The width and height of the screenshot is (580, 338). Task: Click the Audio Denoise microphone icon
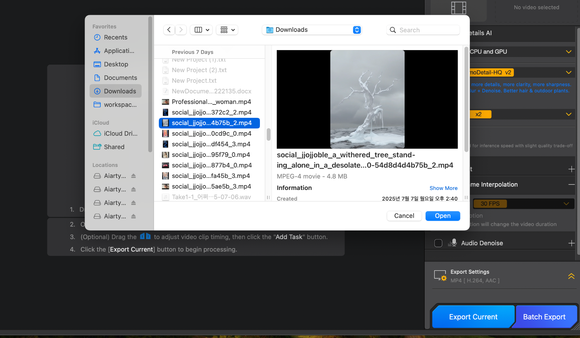[x=453, y=243]
